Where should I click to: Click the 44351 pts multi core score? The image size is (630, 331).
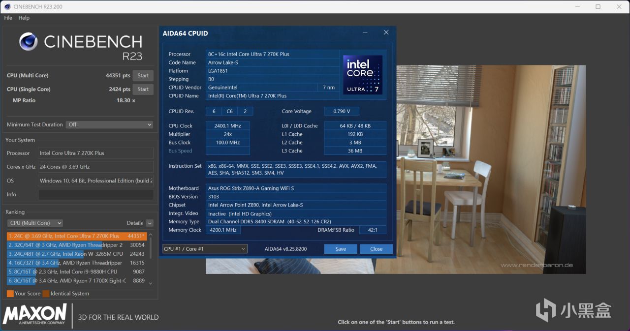tap(118, 76)
